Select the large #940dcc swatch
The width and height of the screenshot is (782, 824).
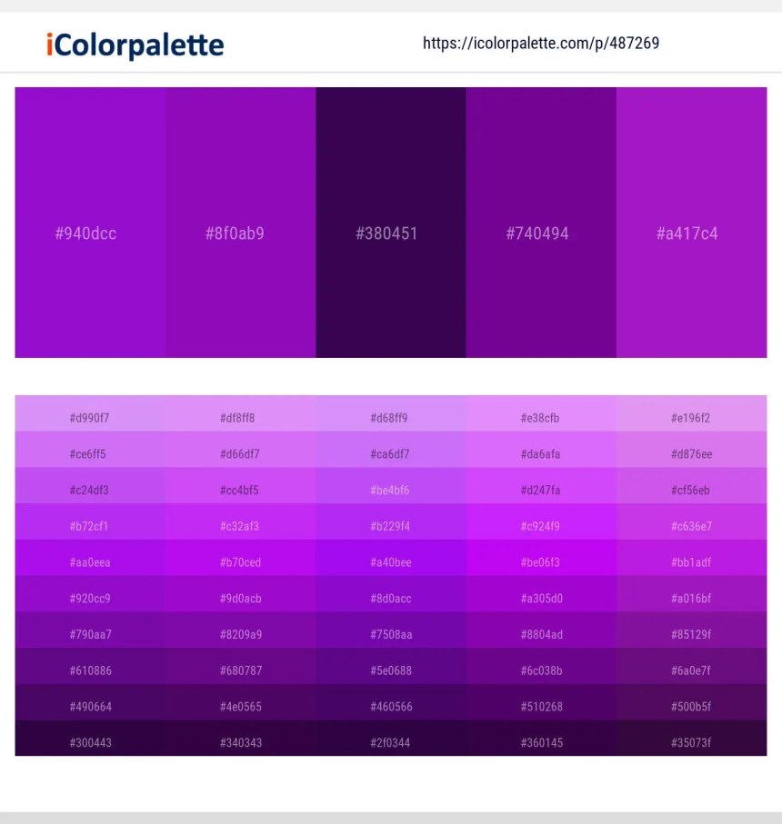point(90,223)
